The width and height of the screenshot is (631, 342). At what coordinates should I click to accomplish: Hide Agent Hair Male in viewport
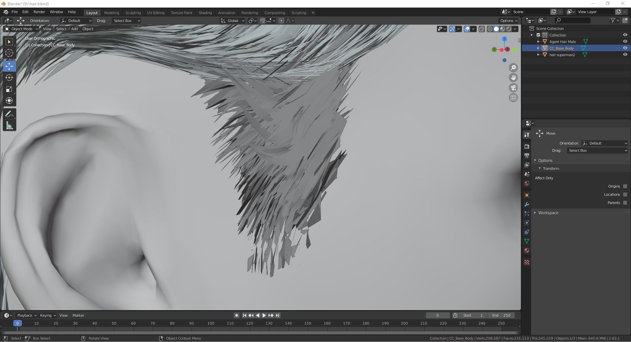coord(625,41)
